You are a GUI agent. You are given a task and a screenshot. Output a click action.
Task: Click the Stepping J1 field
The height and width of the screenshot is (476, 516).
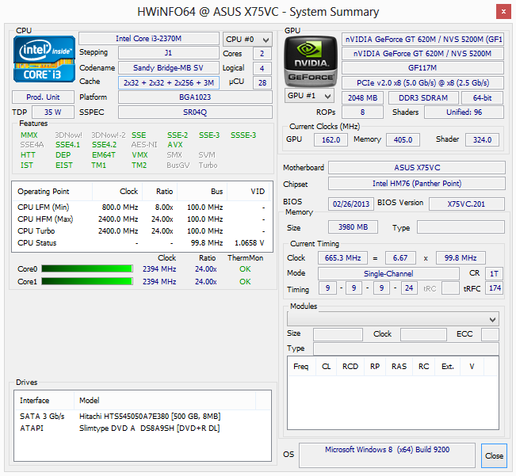click(169, 52)
